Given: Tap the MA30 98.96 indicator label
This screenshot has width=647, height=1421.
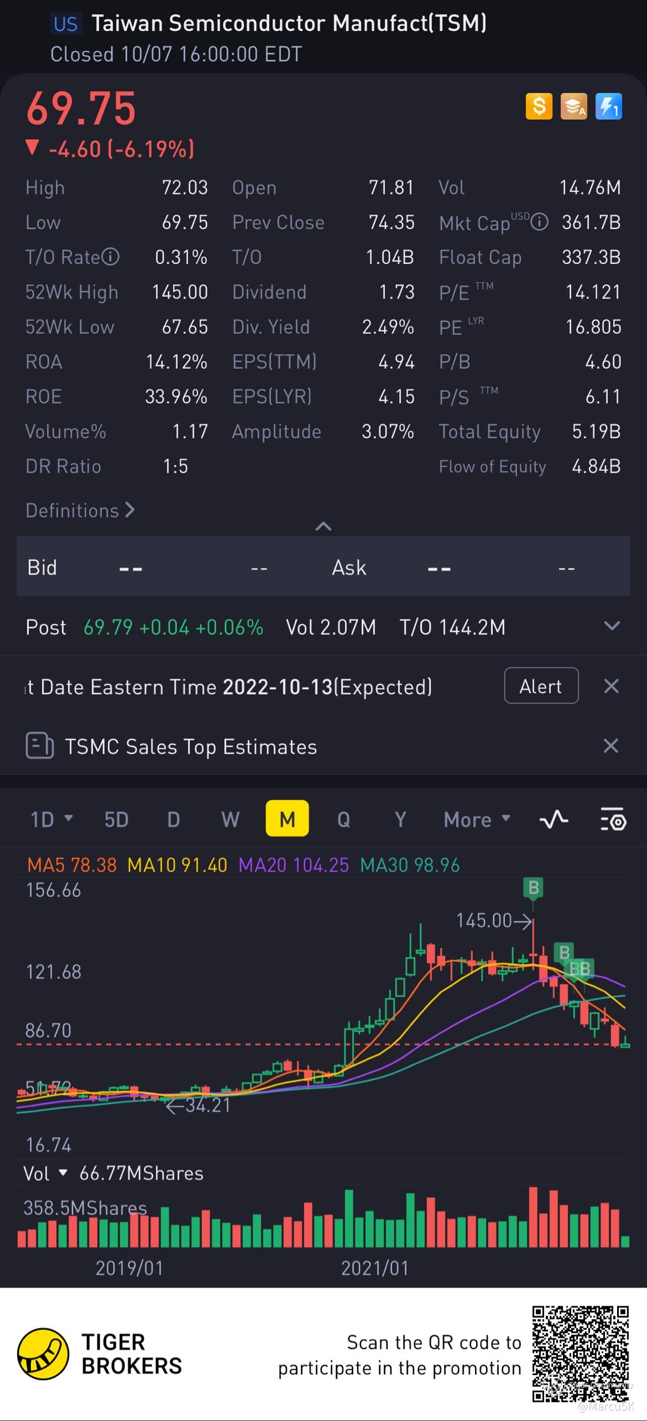Looking at the screenshot, I should (x=410, y=865).
